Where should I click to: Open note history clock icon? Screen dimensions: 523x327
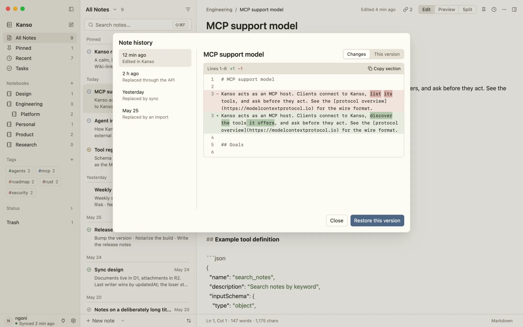tap(494, 9)
